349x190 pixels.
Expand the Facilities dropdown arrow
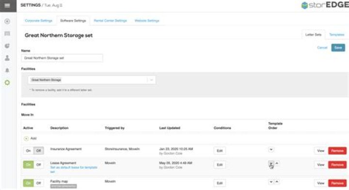pos(151,80)
